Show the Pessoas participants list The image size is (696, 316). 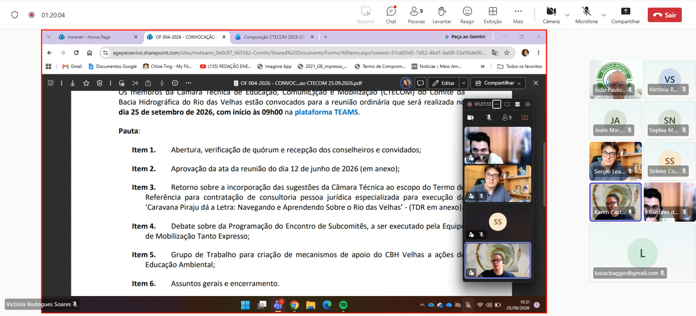416,15
